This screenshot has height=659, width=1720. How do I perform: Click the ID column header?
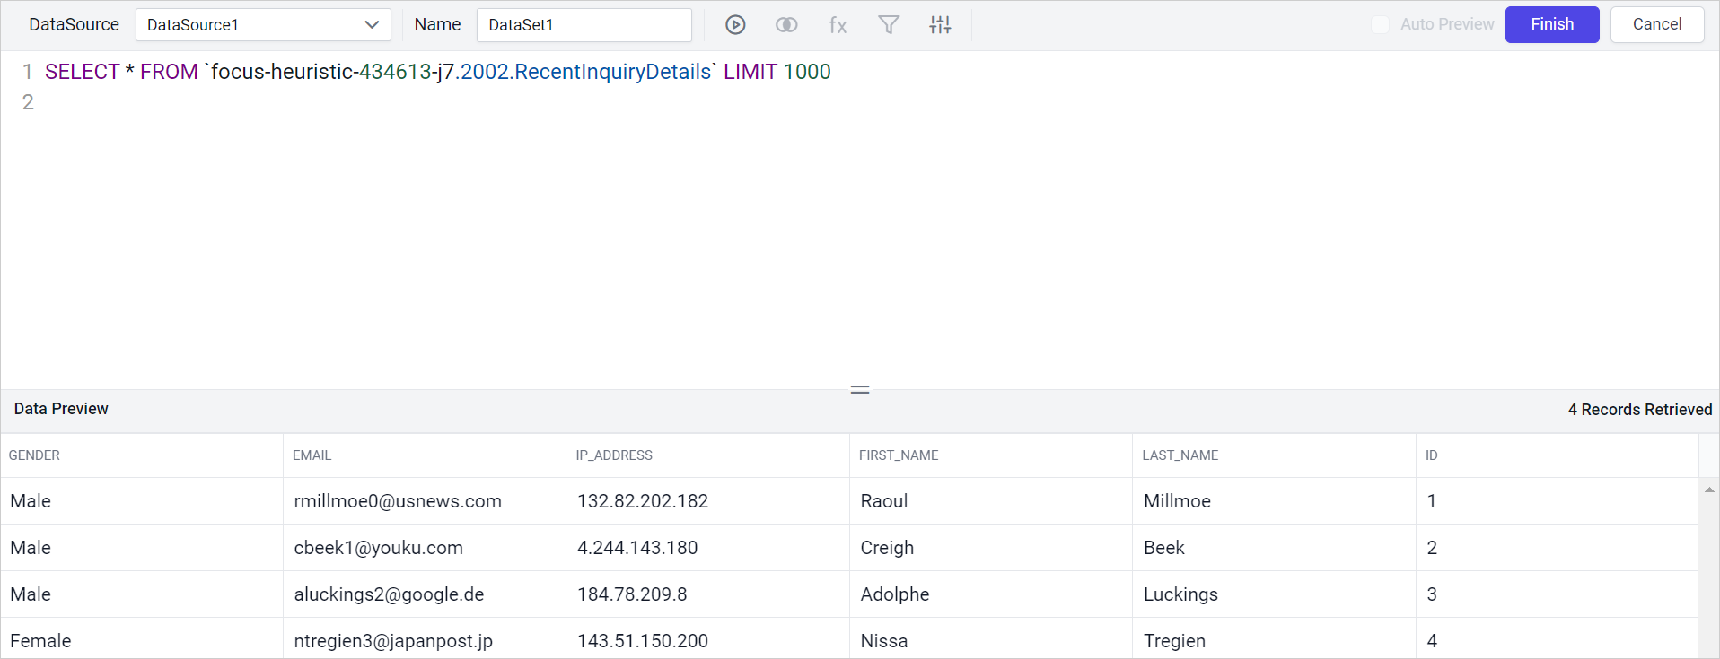(x=1558, y=455)
